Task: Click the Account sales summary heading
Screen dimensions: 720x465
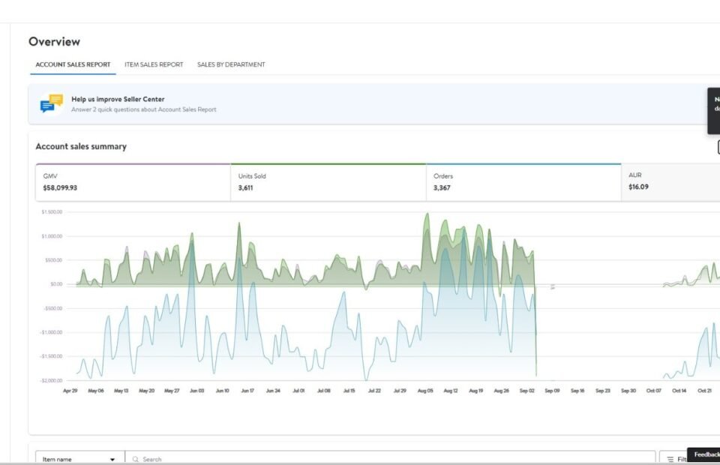Action: pos(81,146)
